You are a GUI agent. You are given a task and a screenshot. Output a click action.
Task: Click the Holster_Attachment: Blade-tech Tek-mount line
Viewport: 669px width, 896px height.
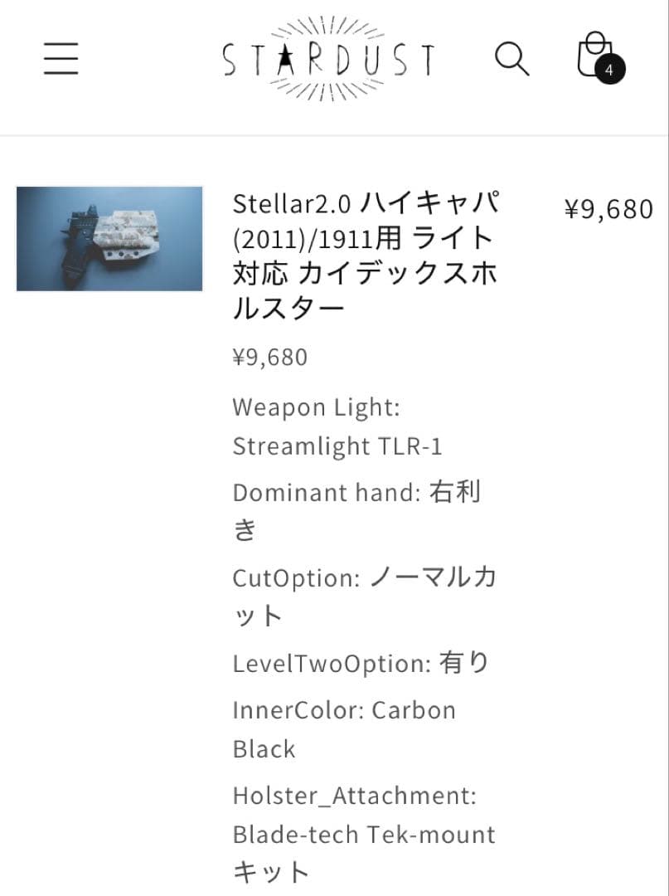pos(365,815)
